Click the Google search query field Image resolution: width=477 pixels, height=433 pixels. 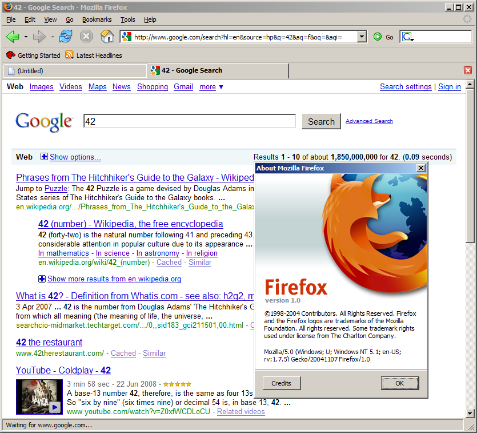point(189,121)
